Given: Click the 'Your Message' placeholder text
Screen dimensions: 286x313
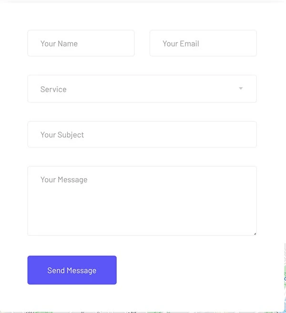Looking at the screenshot, I should coord(64,180).
